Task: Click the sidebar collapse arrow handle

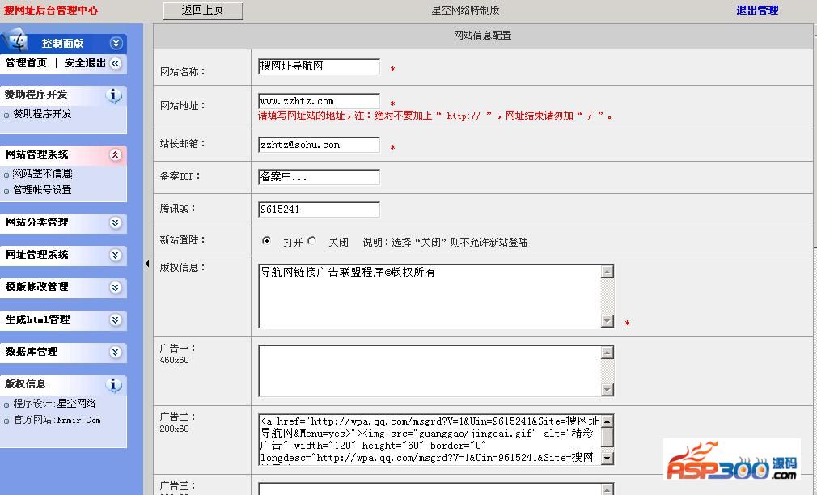Action: click(x=147, y=264)
